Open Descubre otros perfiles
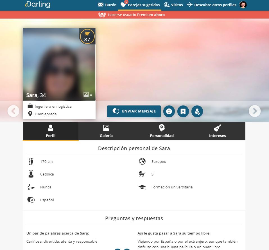Image resolution: width=269 pixels, height=250 pixels. tap(212, 5)
